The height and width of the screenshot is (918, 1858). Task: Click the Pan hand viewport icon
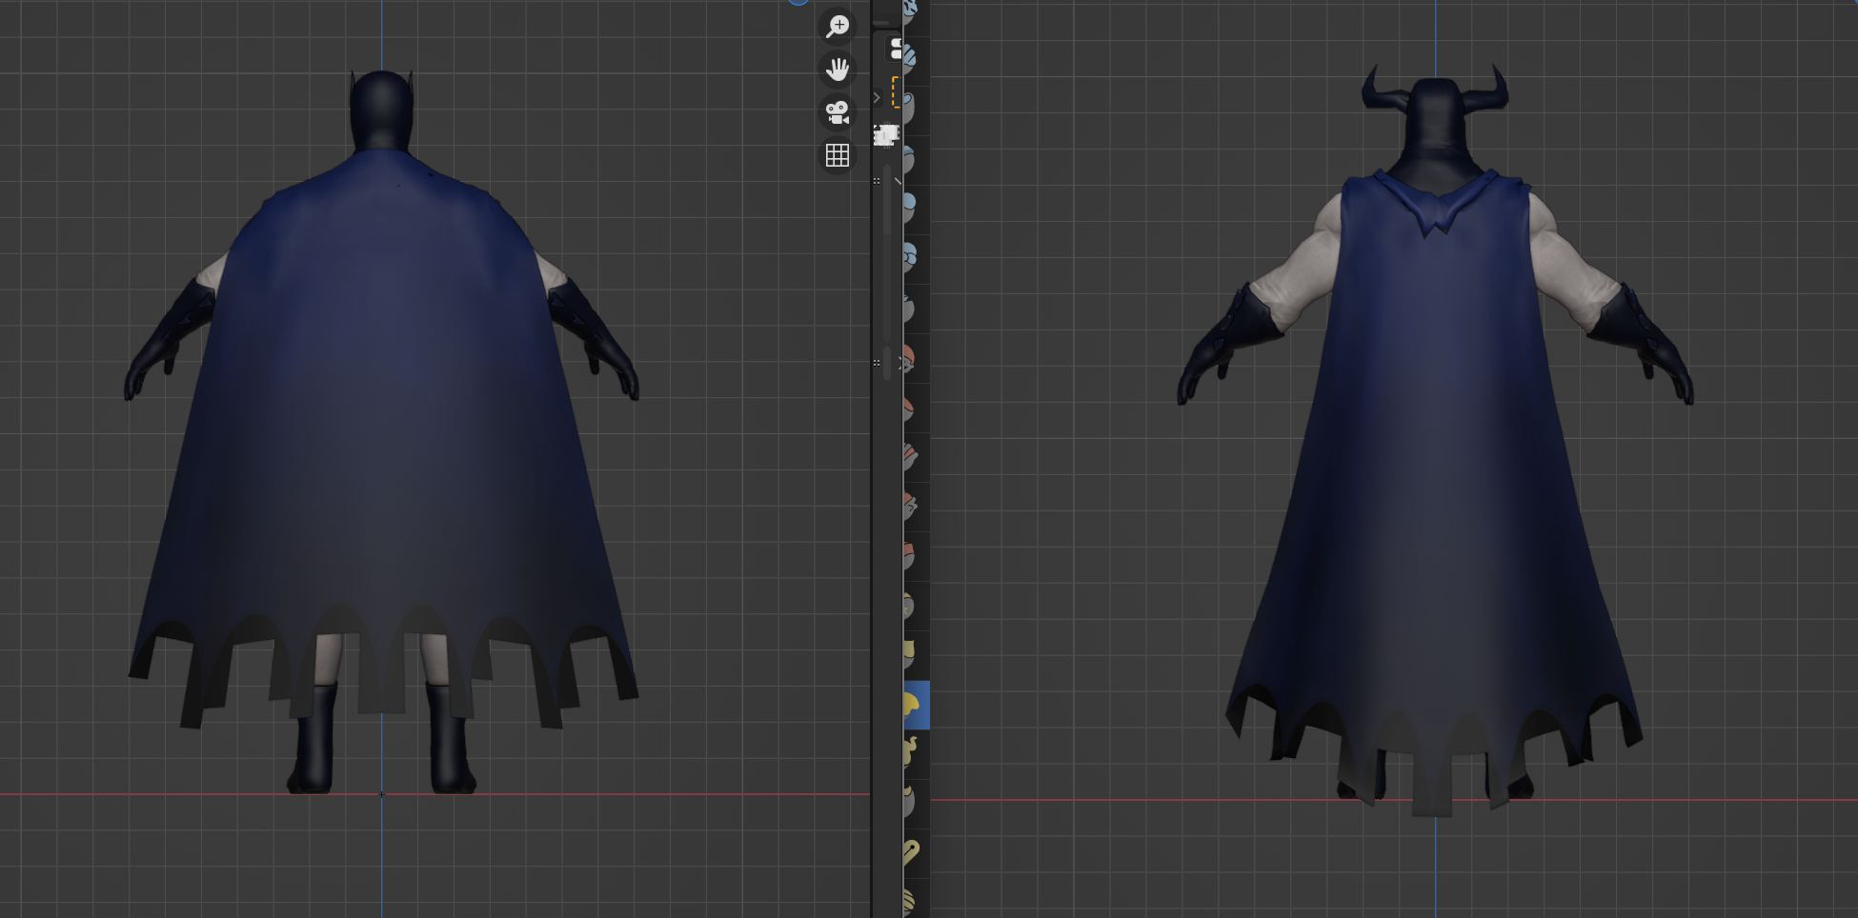click(837, 70)
